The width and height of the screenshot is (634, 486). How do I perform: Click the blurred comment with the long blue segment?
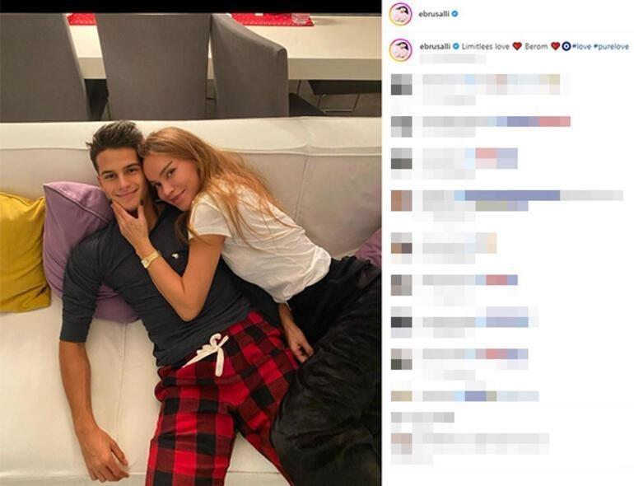(523, 201)
